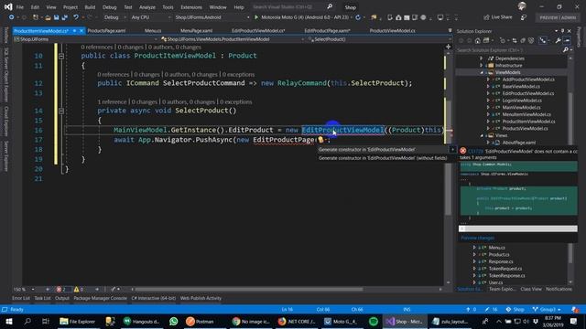Collapse the SelectProduct method outline

pyautogui.click(x=61, y=111)
